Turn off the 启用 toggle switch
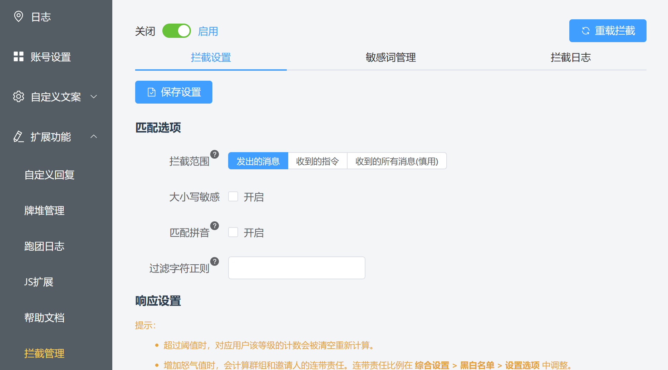668x370 pixels. coord(176,31)
